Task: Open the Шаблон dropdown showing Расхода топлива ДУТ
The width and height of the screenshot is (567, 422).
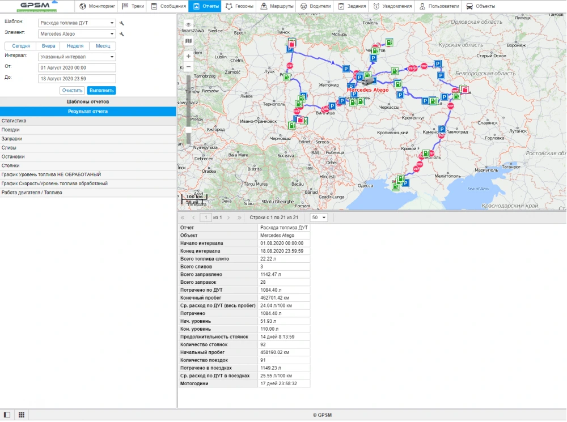Action: pyautogui.click(x=77, y=23)
